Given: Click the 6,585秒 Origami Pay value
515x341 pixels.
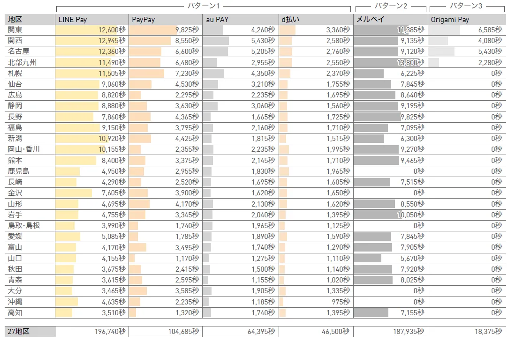Looking at the screenshot, I should click(490, 30).
